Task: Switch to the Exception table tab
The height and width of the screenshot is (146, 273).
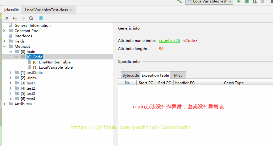Action: click(x=155, y=75)
